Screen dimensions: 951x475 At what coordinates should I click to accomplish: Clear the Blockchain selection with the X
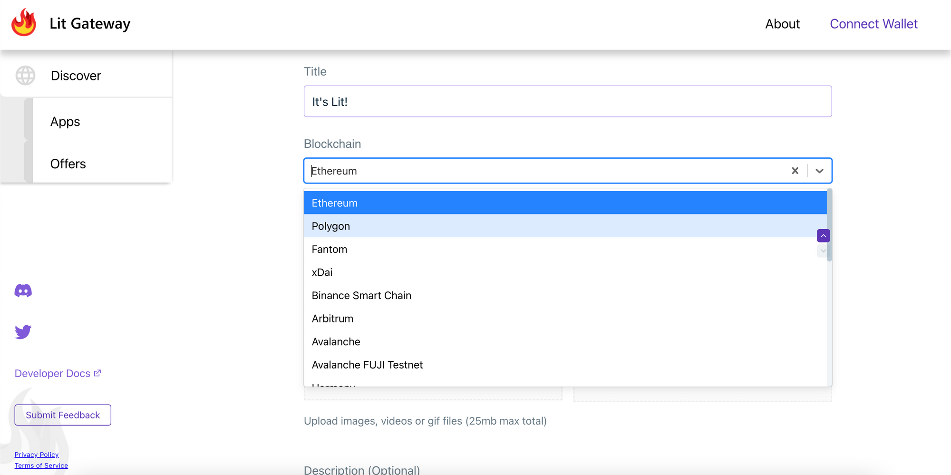tap(795, 171)
